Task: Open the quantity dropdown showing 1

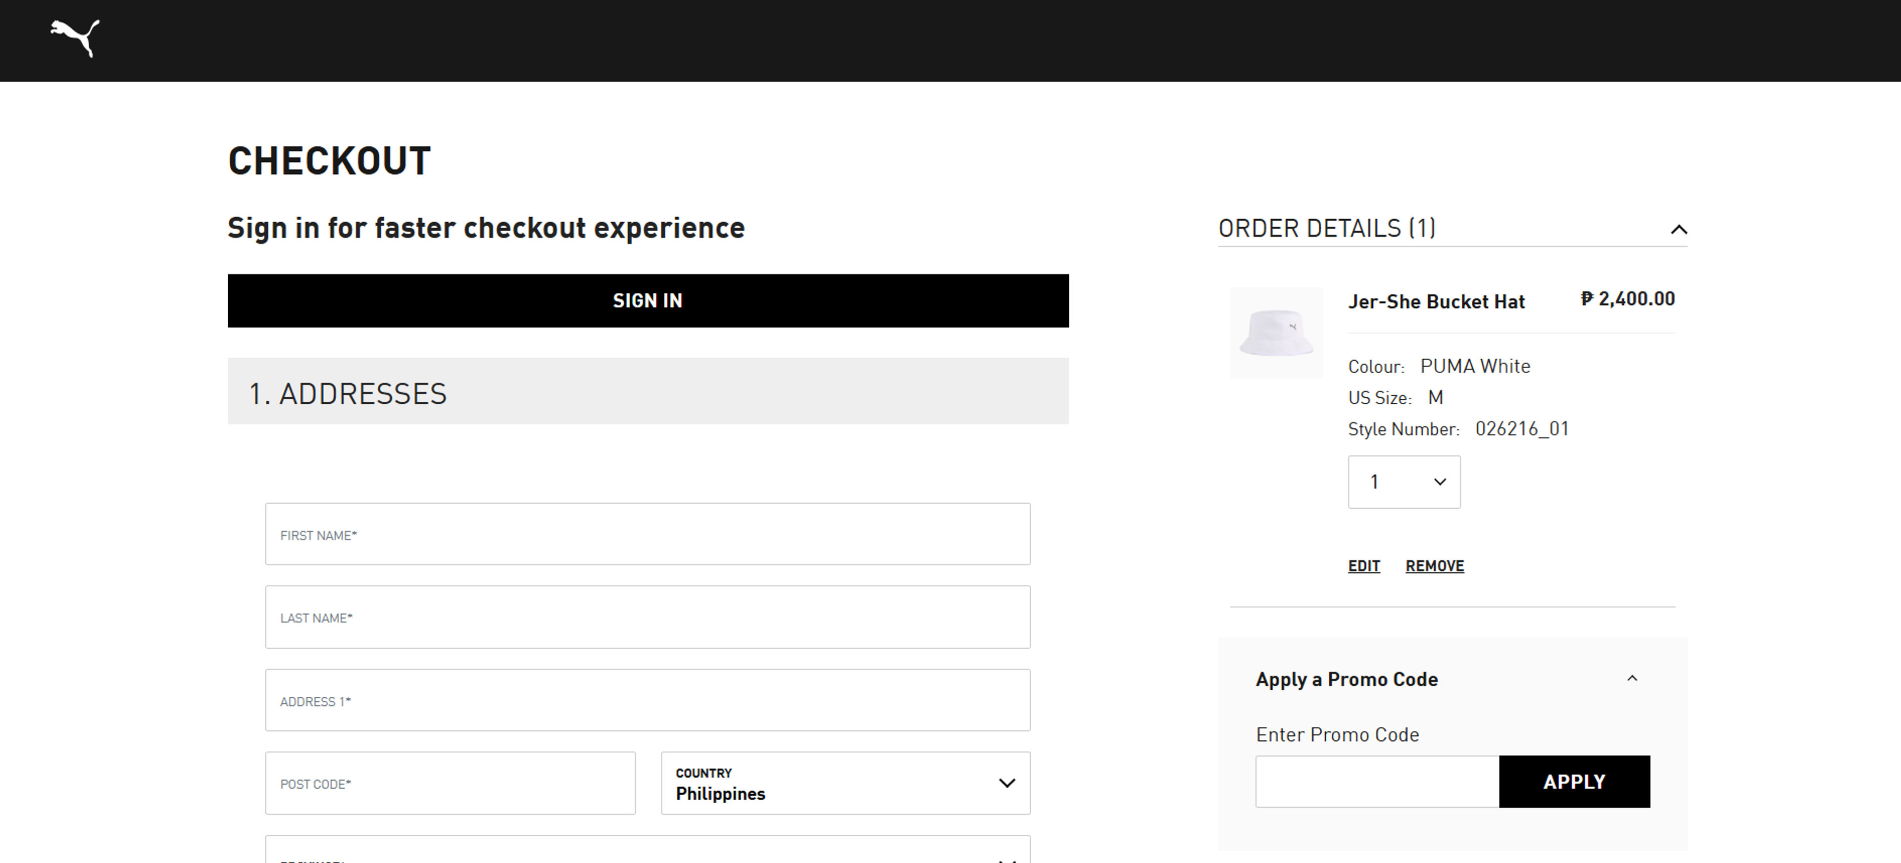Action: (1403, 481)
